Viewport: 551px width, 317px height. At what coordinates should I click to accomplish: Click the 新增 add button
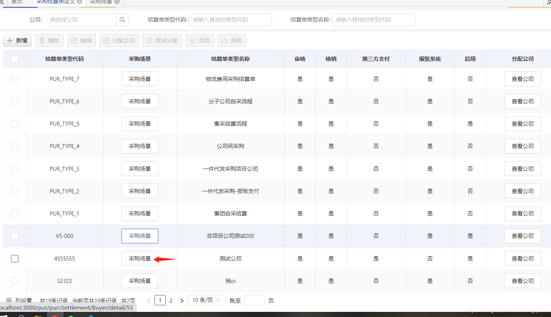click(x=17, y=40)
